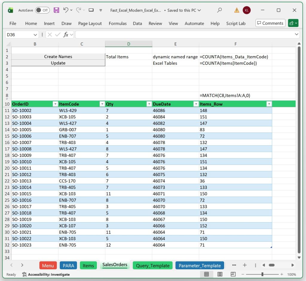The image size is (306, 281).
Task: Click the Save icon on Quick Access Toolbar
Action: pyautogui.click(x=56, y=10)
